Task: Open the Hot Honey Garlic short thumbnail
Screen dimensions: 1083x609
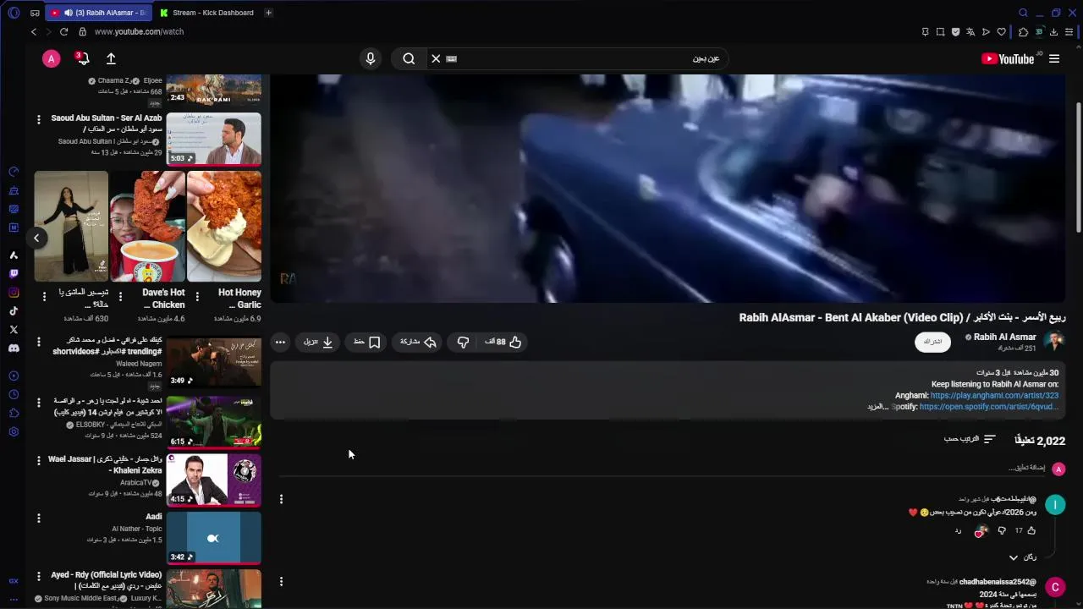Action: click(x=224, y=226)
